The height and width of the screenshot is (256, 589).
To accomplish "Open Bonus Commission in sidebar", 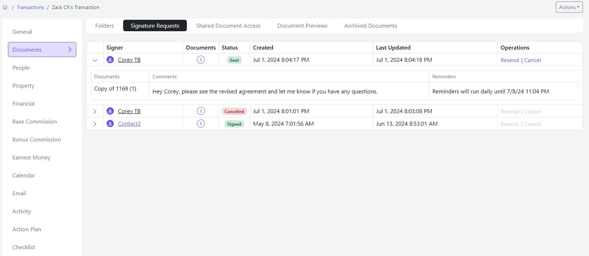I will click(x=37, y=139).
